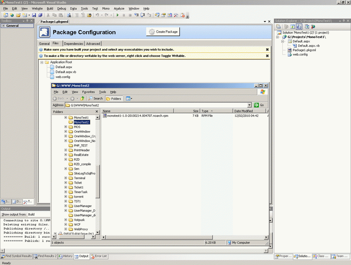Click the Stop Debugging square icon
Image resolution: width=351 pixels, height=265 pixels.
130,15
